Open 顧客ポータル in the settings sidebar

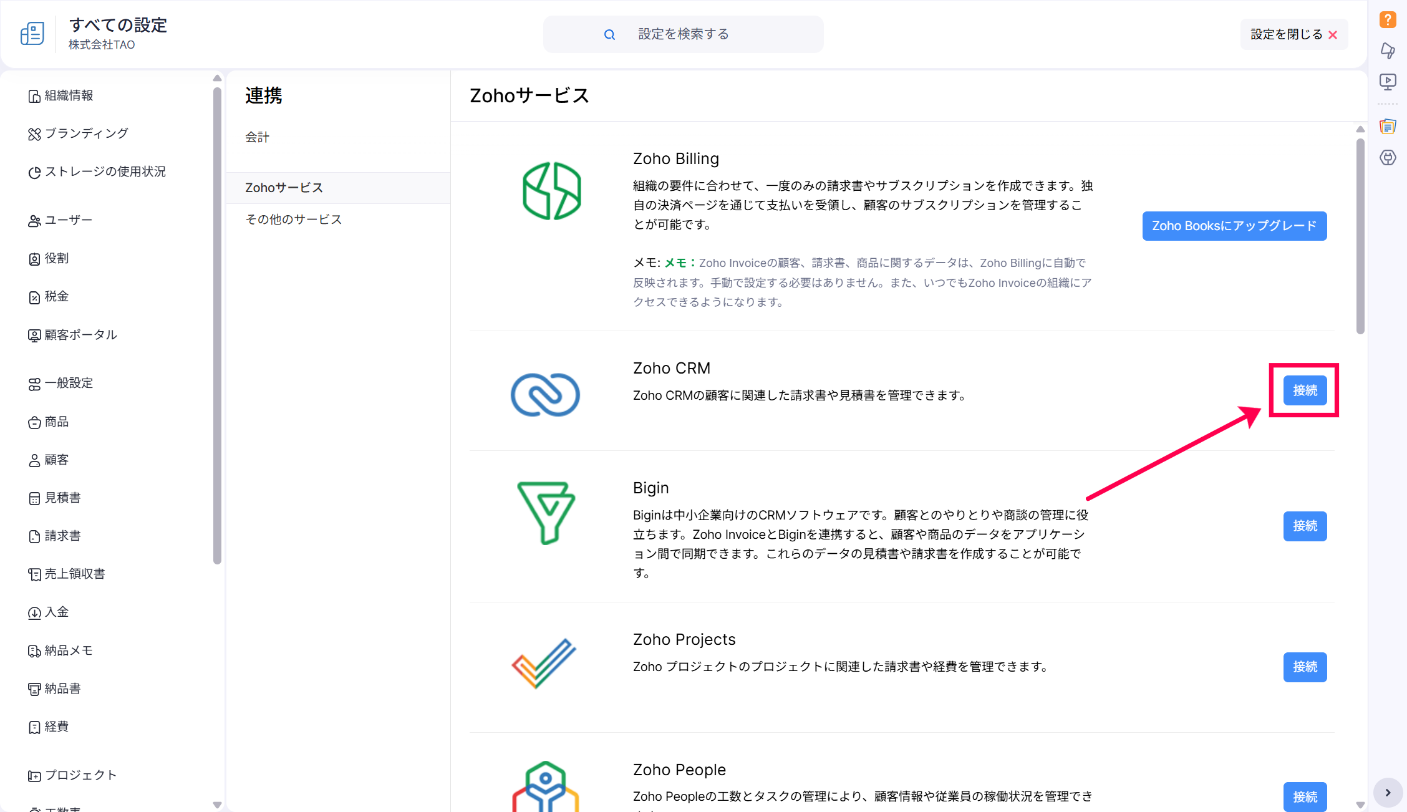click(x=81, y=335)
